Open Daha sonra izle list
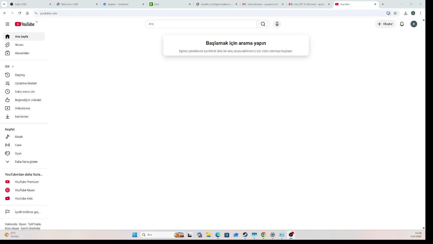The image size is (433, 244). (24, 91)
